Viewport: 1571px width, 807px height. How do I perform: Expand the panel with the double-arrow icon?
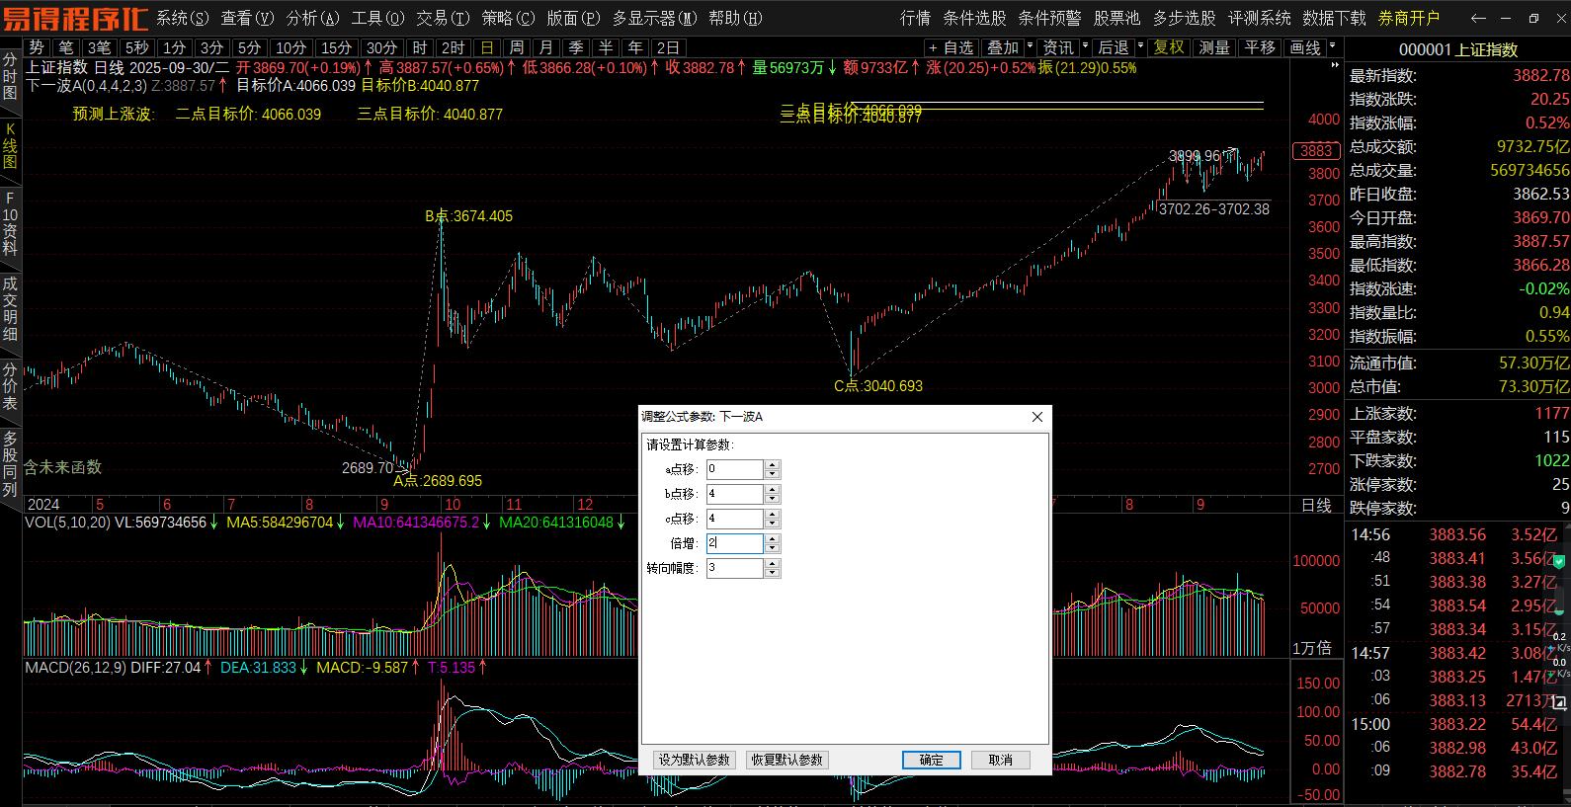[1335, 65]
